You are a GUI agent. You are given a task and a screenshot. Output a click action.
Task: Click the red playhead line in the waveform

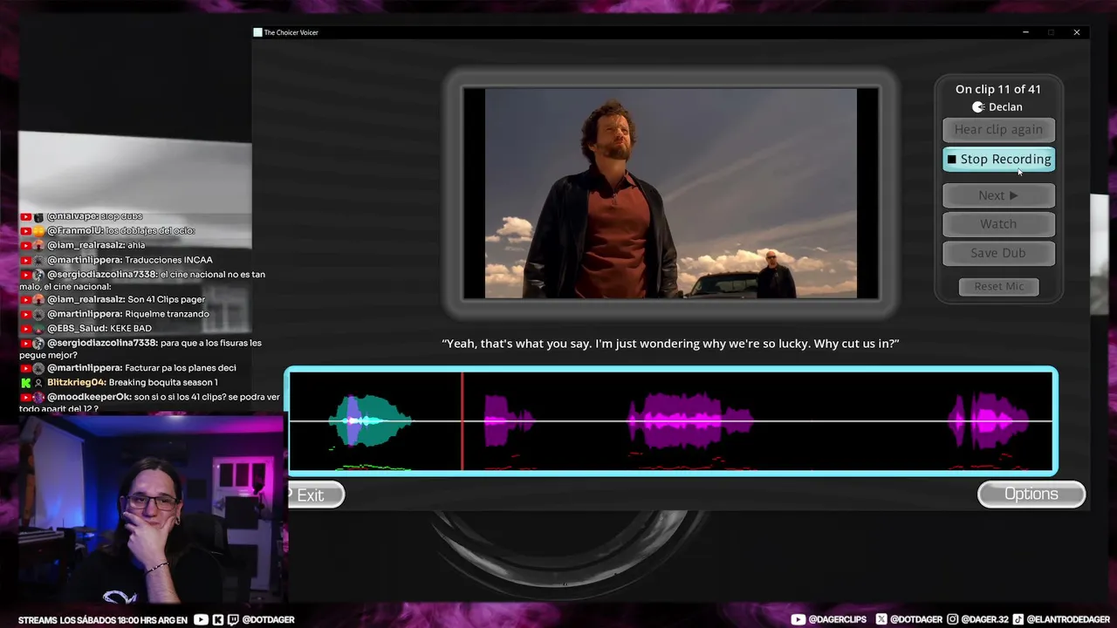(x=463, y=421)
